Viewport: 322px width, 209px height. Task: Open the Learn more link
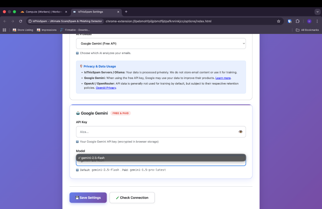pyautogui.click(x=223, y=78)
